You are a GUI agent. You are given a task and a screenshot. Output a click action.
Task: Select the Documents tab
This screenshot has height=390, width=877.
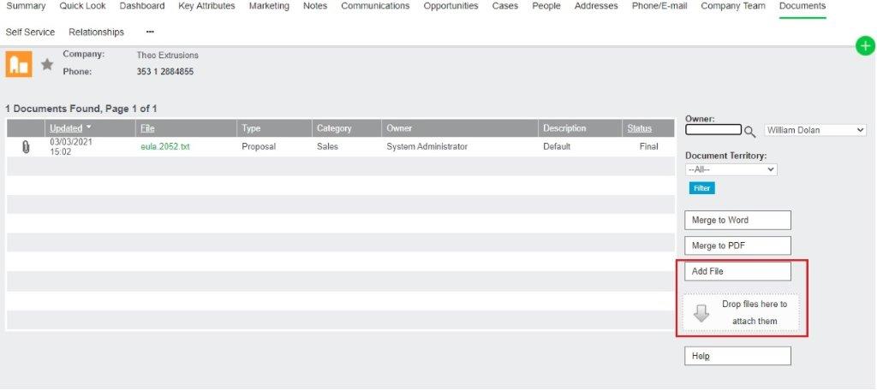pos(802,6)
